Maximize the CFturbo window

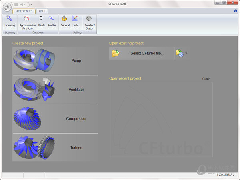point(224,3)
